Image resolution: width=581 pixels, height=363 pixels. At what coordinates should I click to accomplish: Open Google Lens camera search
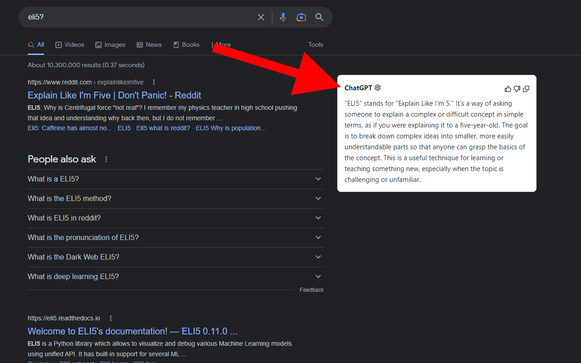[x=301, y=17]
